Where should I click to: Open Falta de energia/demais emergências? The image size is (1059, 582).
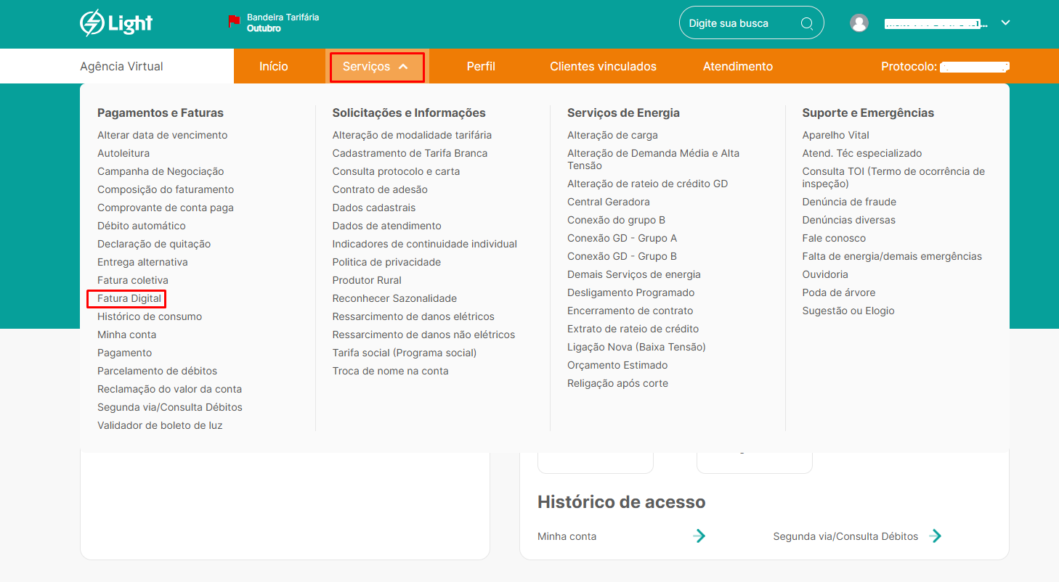click(x=891, y=256)
